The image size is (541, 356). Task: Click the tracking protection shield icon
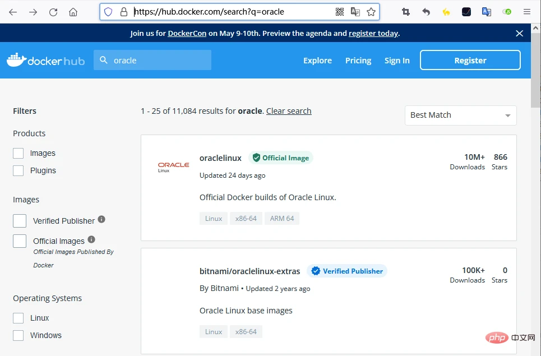pos(108,12)
